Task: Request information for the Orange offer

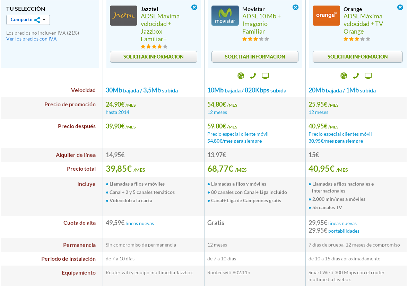Action: click(357, 57)
